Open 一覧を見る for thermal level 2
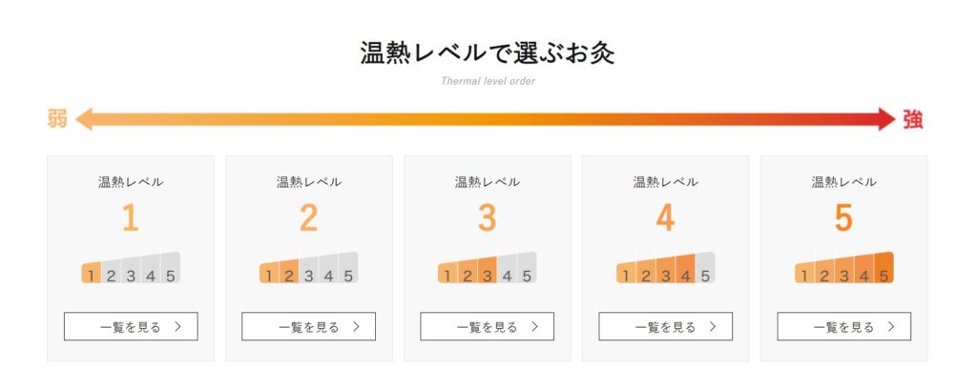This screenshot has height=391, width=977. 309,326
